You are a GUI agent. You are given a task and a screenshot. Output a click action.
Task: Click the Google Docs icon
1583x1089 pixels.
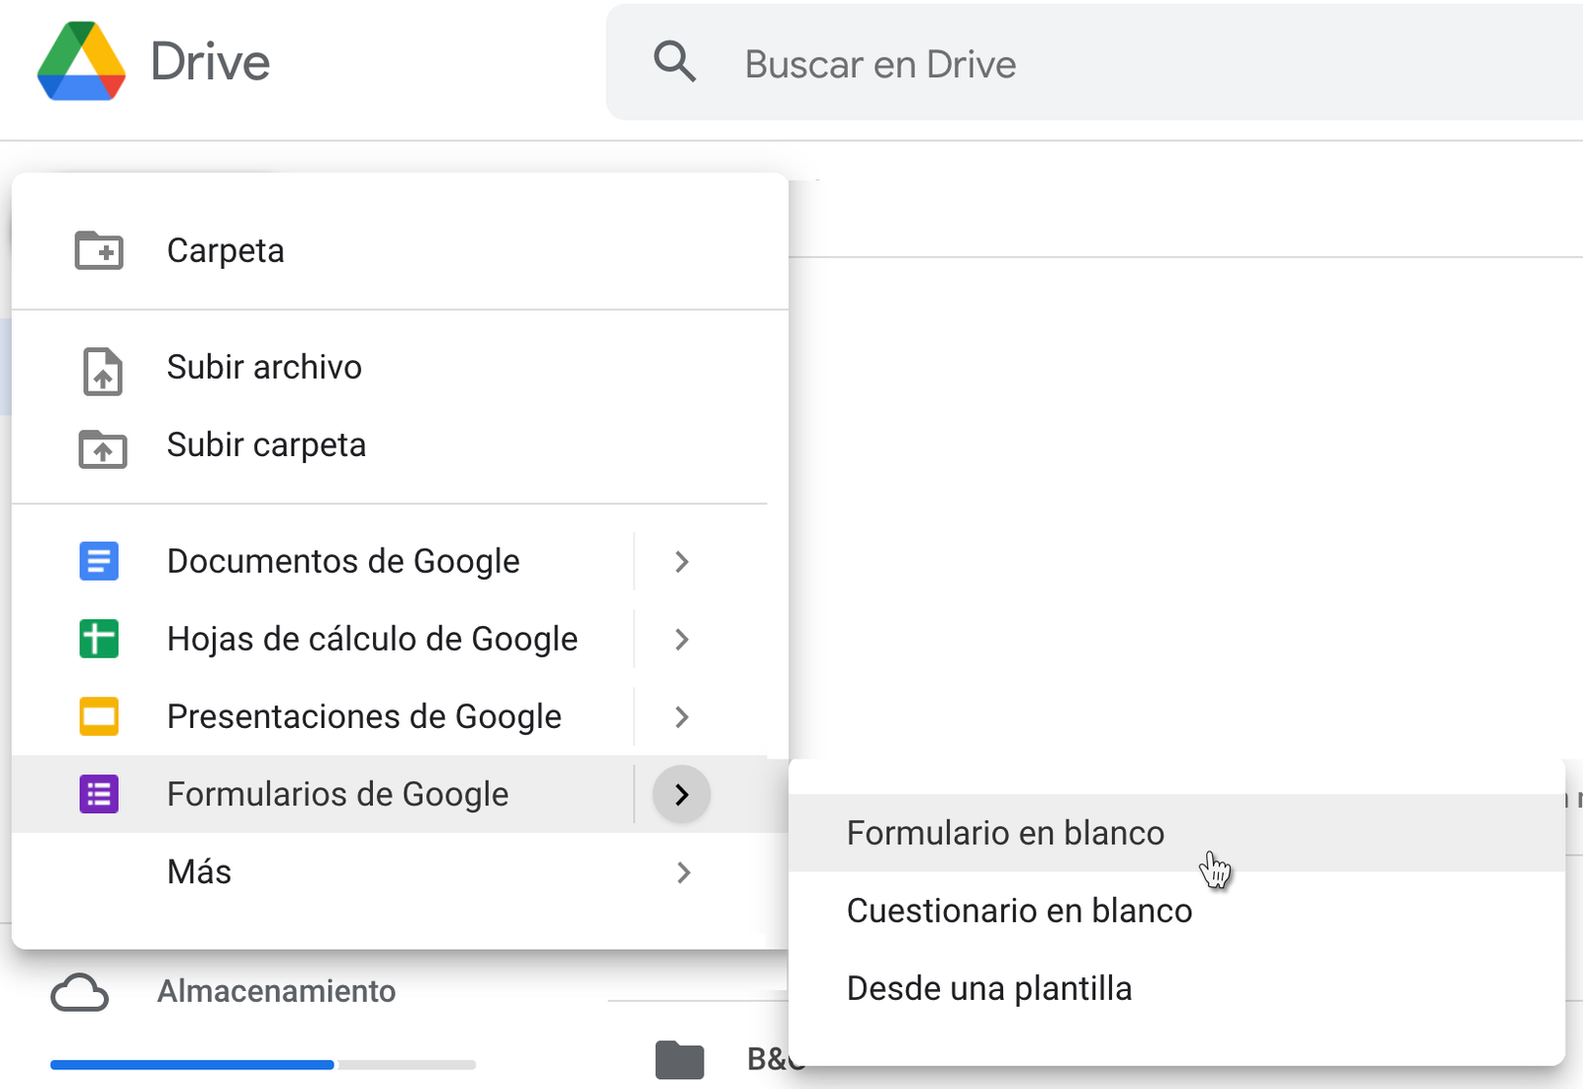pyautogui.click(x=98, y=561)
